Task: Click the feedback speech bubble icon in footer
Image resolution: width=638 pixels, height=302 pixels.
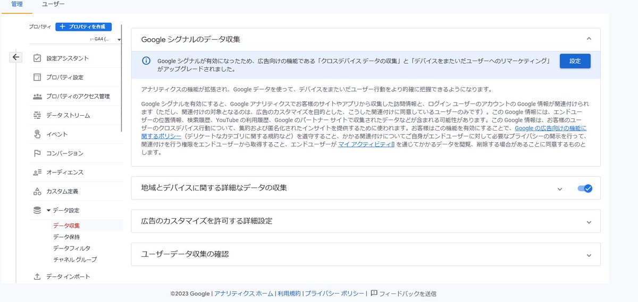Action: click(374, 293)
